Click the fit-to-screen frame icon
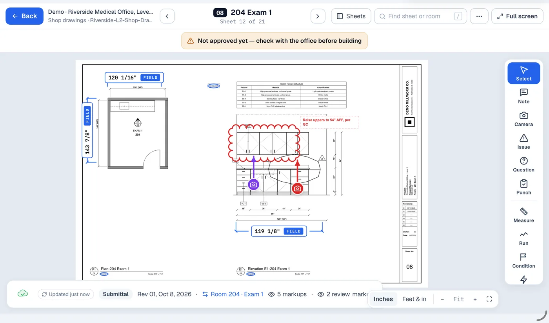 pyautogui.click(x=489, y=299)
